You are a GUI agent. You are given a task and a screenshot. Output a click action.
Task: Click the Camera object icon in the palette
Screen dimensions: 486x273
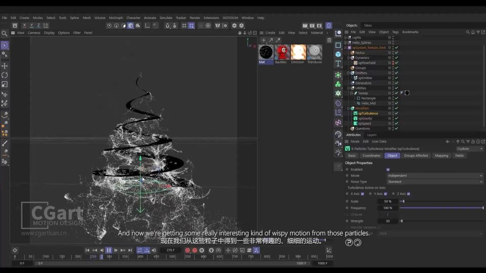coord(338,143)
